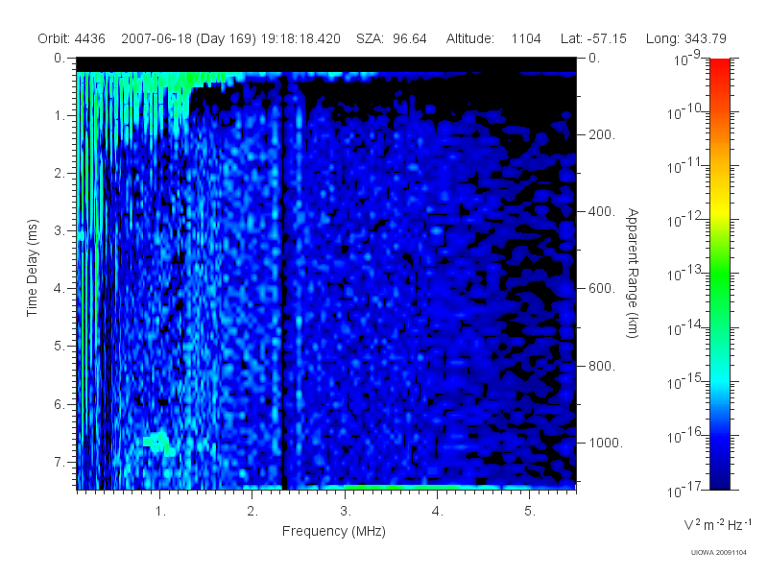This screenshot has height=576, width=768.
Task: Click the timestamp '19:18:18.420'
Action: 300,38
